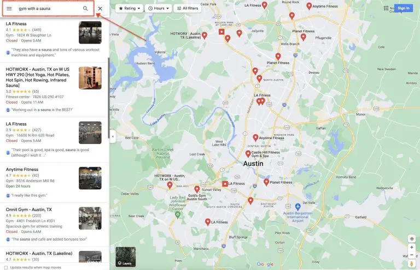
Task: Click the Castle Hill Fitness map pin
Action: [248, 154]
